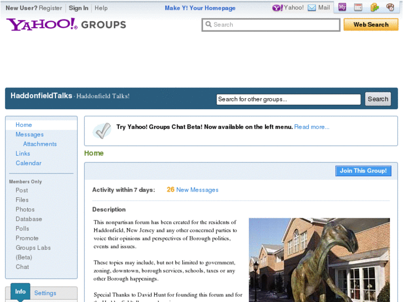403x302 pixels.
Task: Click the Web Search button
Action: 371,24
